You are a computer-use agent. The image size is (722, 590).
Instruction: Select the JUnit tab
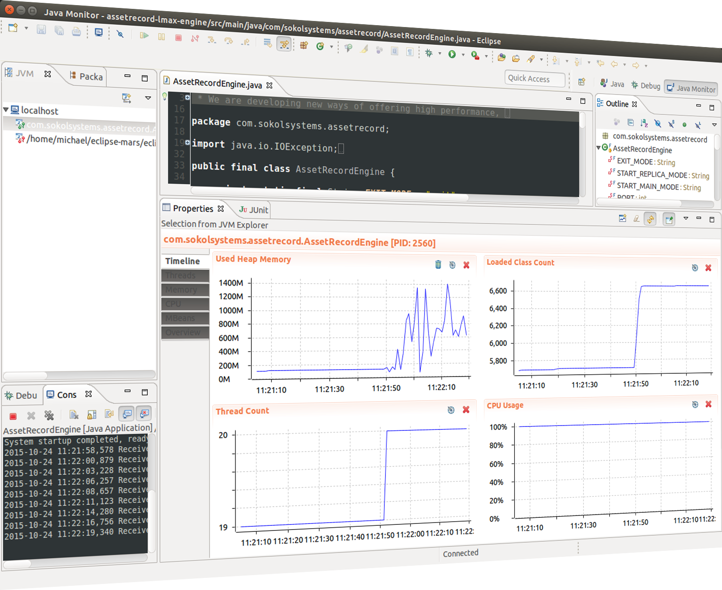(x=254, y=210)
